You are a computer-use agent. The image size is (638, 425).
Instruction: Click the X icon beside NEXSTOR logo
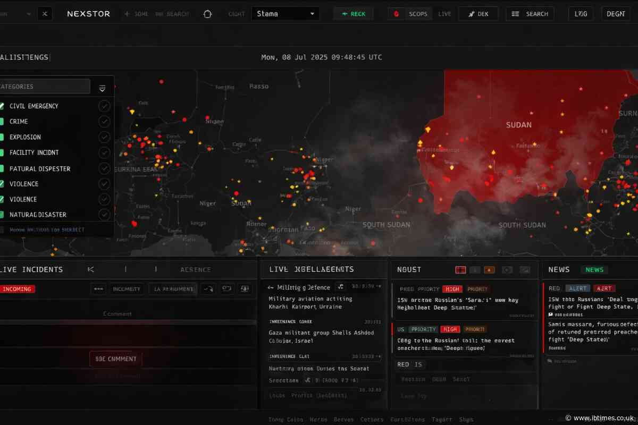45,14
